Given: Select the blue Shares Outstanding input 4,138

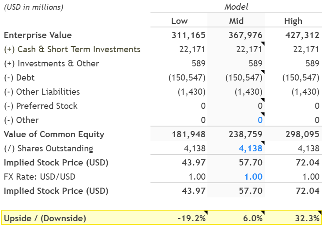Looking at the screenshot, I should click(251, 149).
